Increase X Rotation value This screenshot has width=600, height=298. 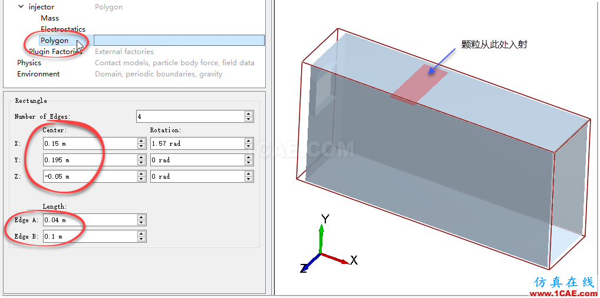249,141
